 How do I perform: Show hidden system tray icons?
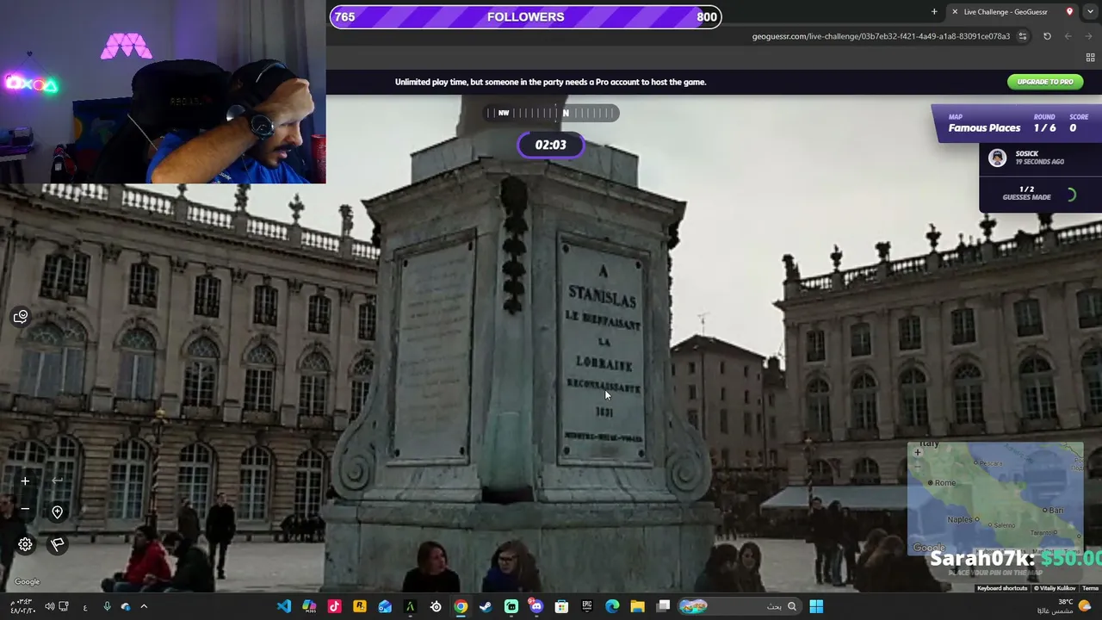click(144, 606)
